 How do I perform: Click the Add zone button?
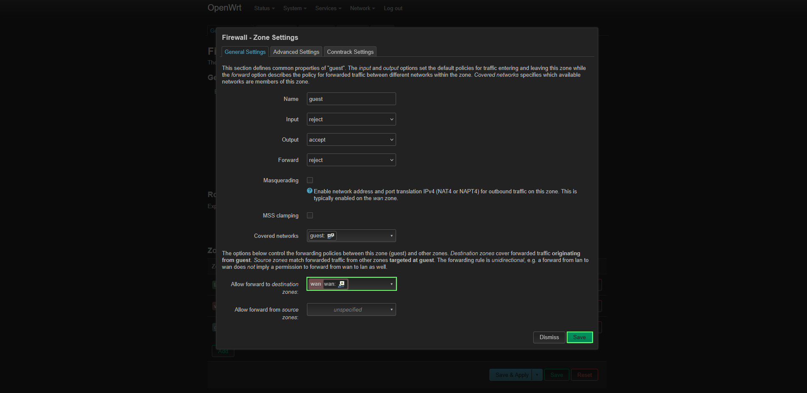pos(223,351)
